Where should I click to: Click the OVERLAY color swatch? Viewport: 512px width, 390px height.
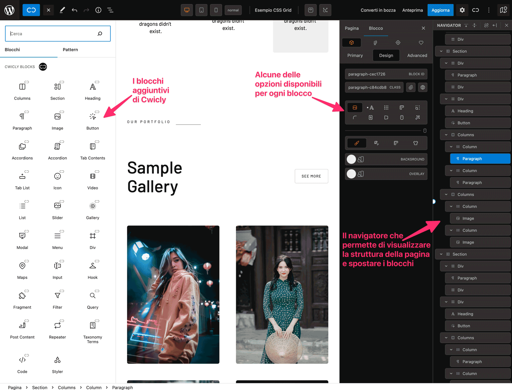tap(351, 174)
